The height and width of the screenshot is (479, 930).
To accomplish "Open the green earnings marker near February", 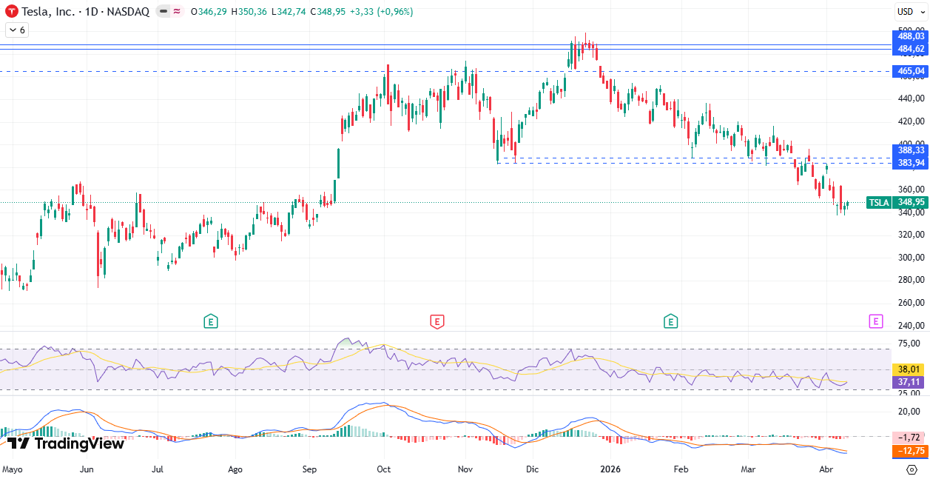I will point(670,321).
